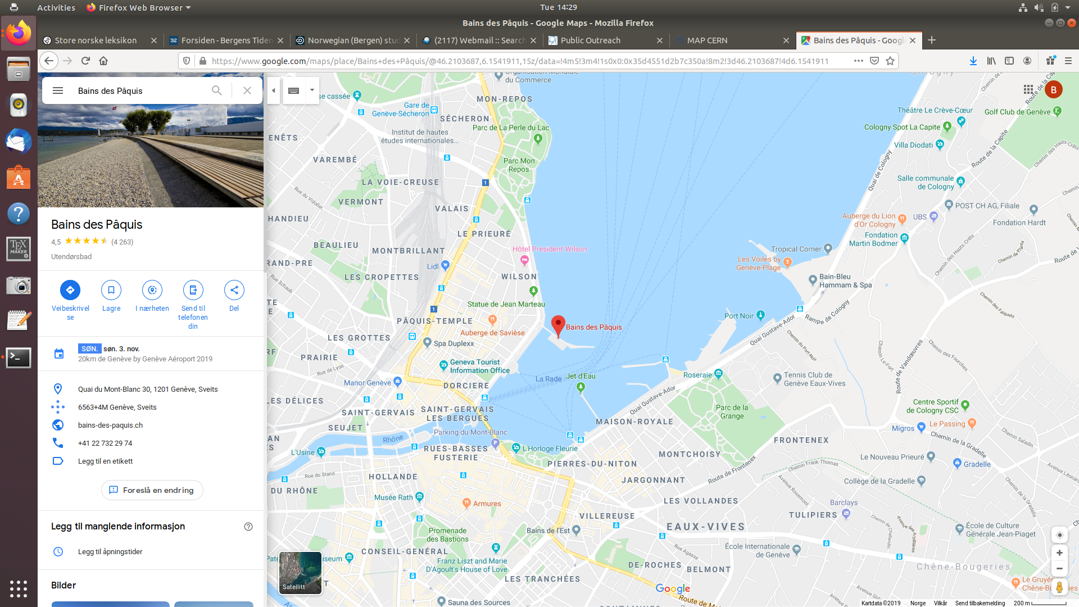Collapse the side panel arrow

coord(274,90)
